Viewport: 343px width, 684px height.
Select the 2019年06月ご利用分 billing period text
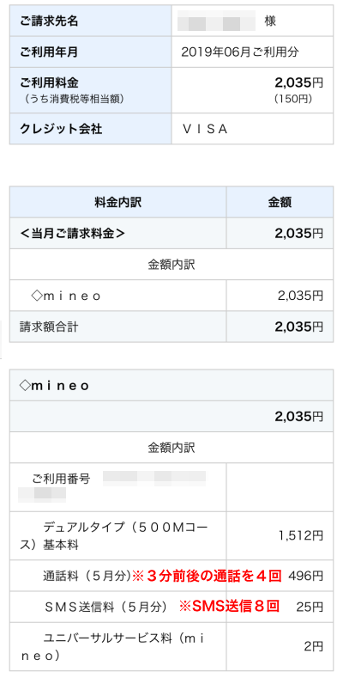[240, 52]
